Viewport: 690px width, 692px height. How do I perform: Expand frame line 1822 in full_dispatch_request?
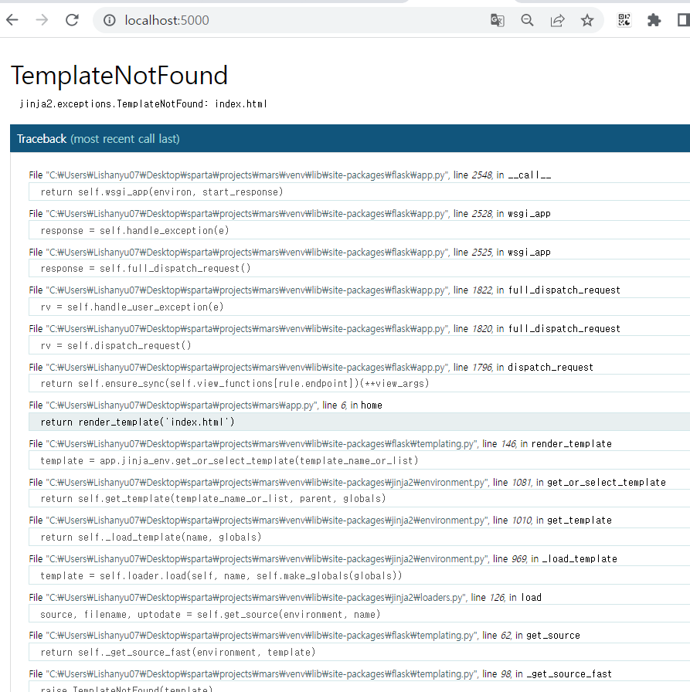325,290
